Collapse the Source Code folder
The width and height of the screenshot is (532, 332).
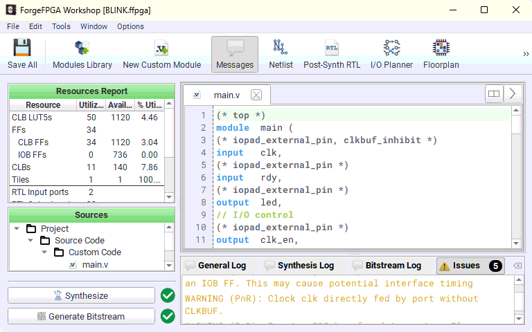tap(32, 241)
